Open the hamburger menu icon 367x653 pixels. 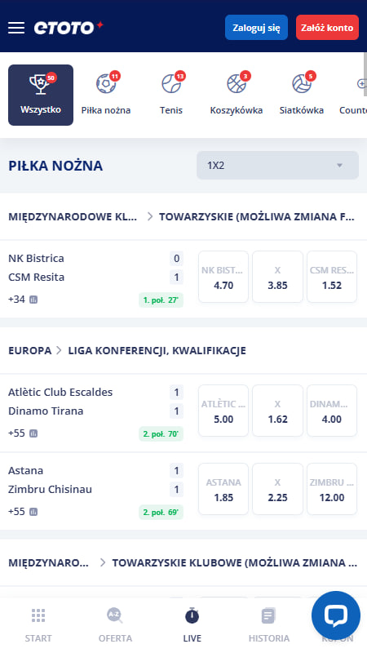(16, 28)
